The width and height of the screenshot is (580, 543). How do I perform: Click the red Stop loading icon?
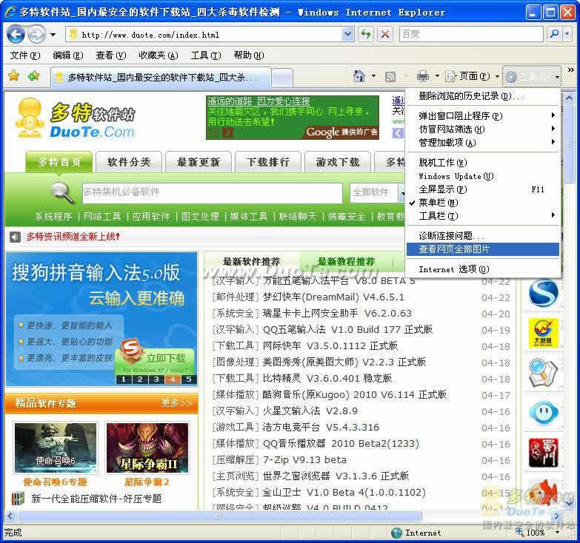click(x=385, y=34)
